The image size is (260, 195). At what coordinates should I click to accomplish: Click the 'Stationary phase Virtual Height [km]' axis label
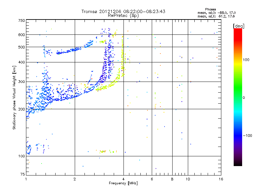coord(14,97)
